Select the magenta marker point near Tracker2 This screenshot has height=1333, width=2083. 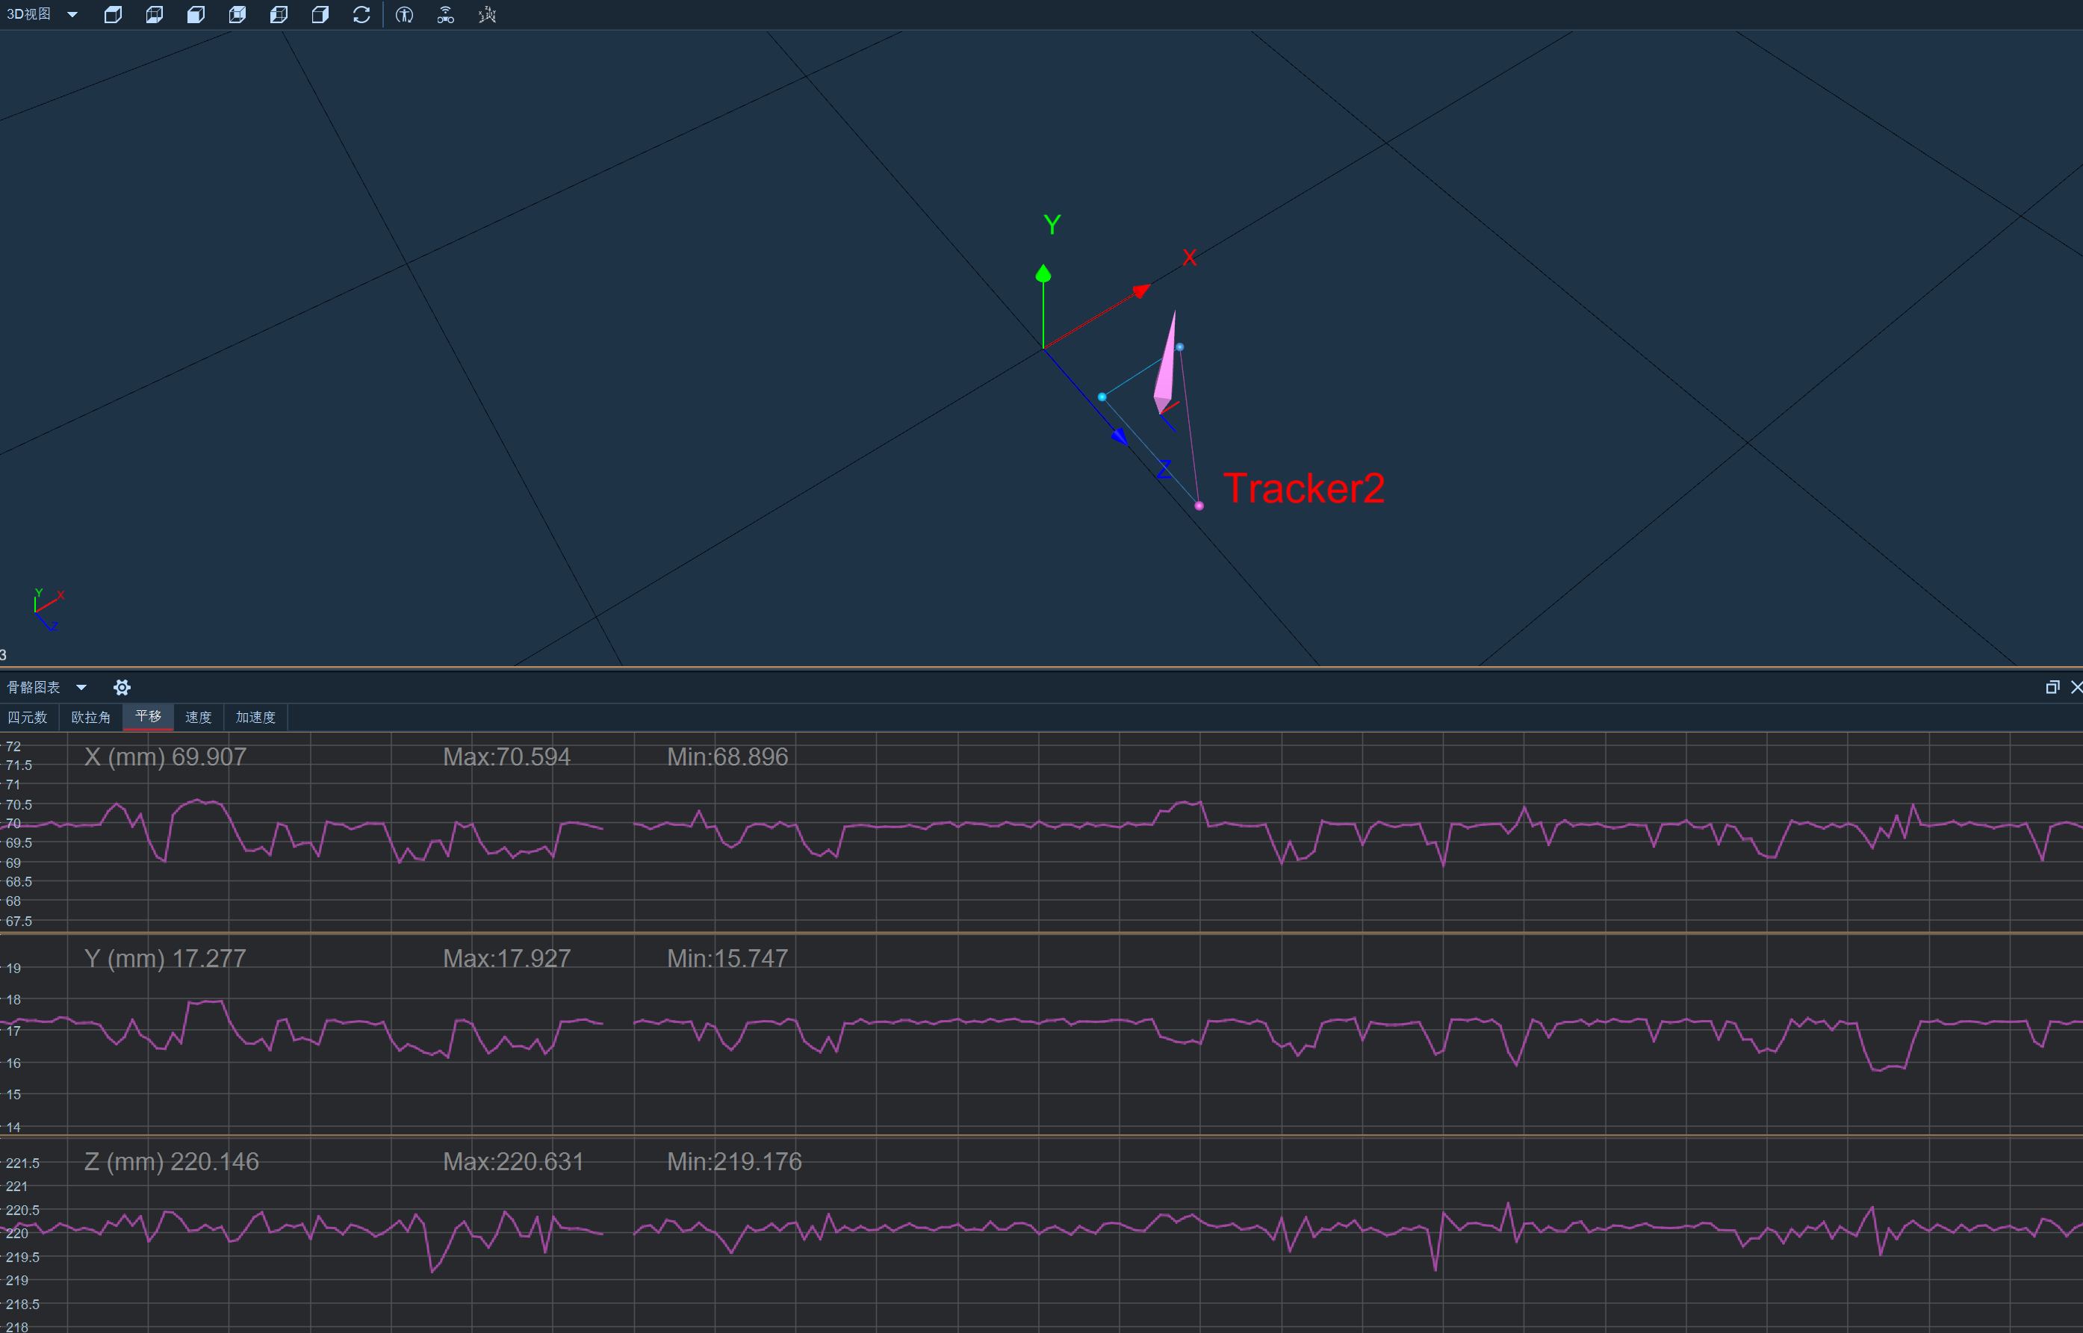(x=1199, y=506)
